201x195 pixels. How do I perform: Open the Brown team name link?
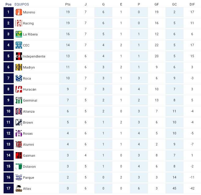(x=28, y=122)
